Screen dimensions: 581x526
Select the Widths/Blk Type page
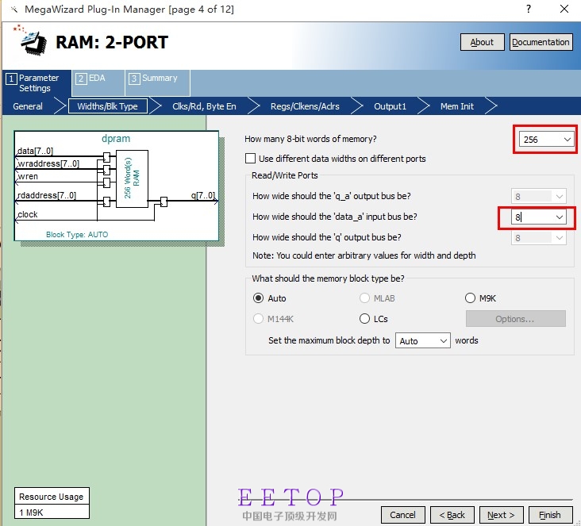107,106
